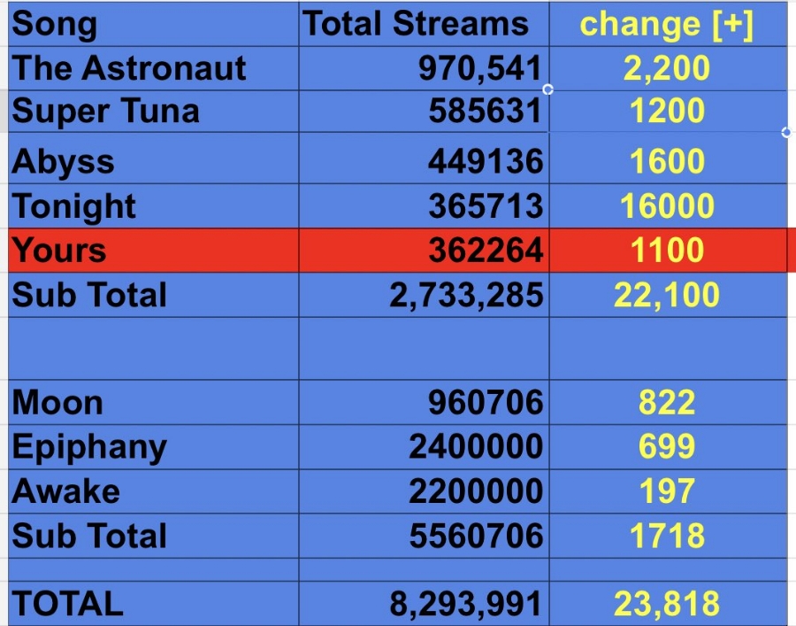This screenshot has height=626, width=796.
Task: Click the change [+] column header
Action: click(x=667, y=24)
